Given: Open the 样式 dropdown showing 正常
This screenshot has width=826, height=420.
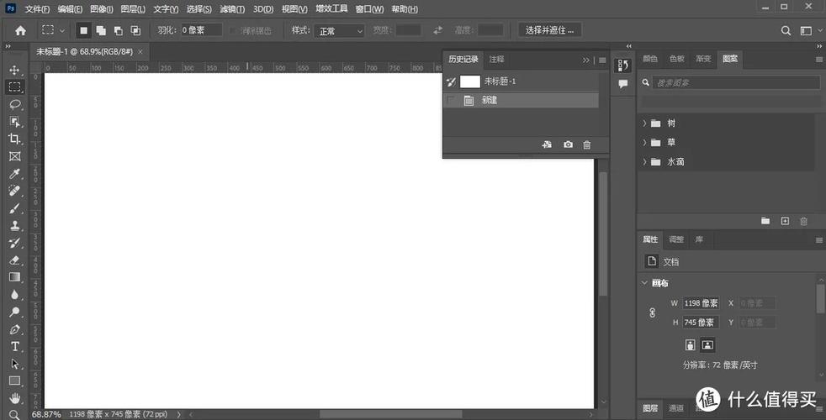Looking at the screenshot, I should coord(340,31).
